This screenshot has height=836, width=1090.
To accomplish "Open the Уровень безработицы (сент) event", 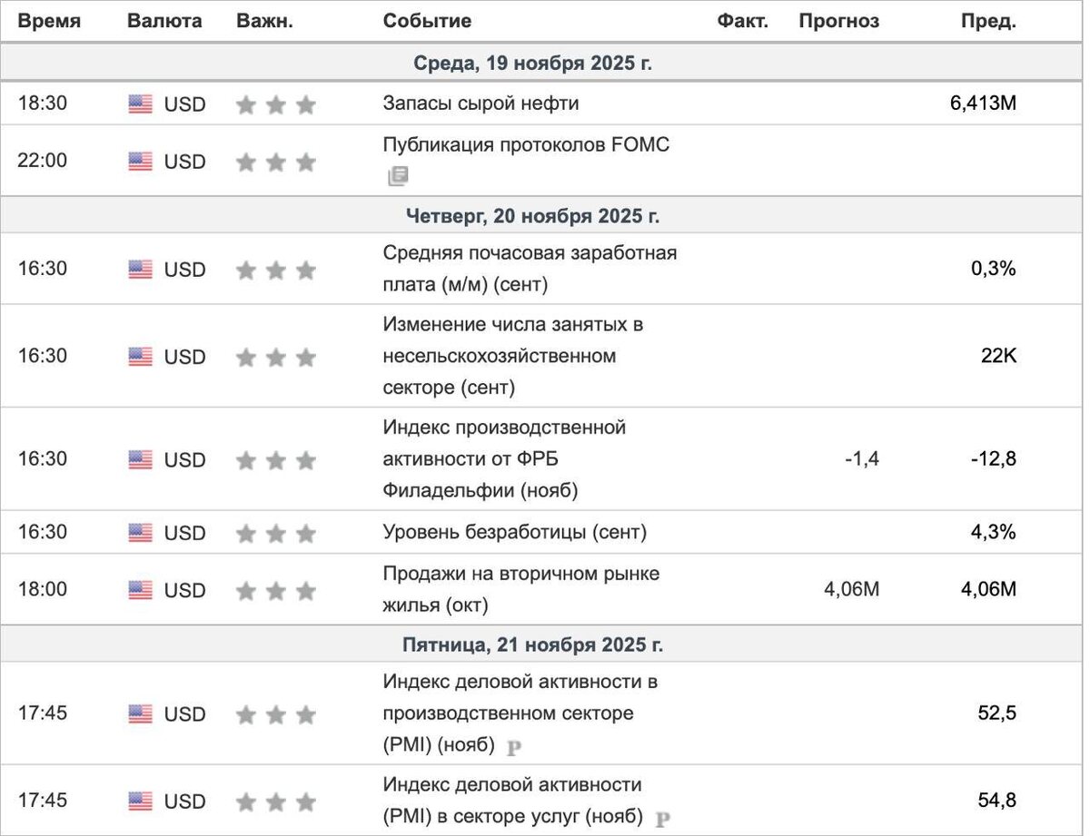I will click(514, 532).
